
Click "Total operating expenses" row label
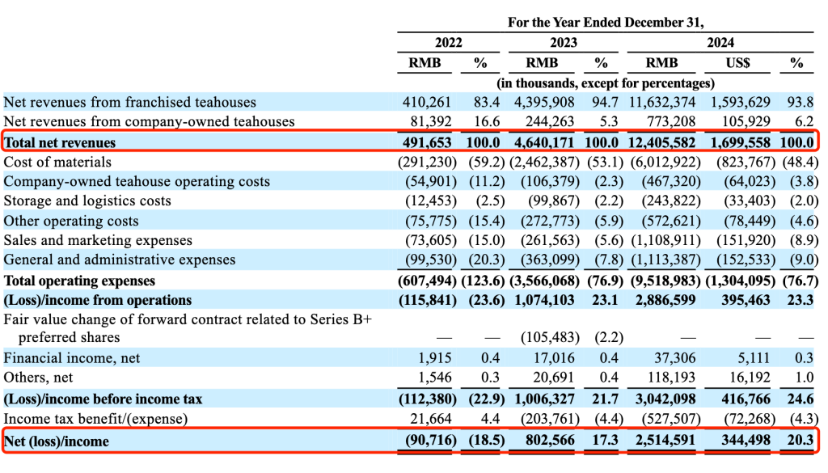pos(79,281)
